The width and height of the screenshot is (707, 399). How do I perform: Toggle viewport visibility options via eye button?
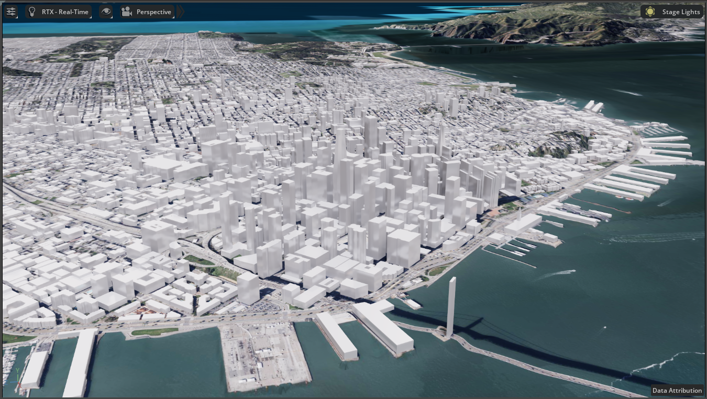click(106, 12)
